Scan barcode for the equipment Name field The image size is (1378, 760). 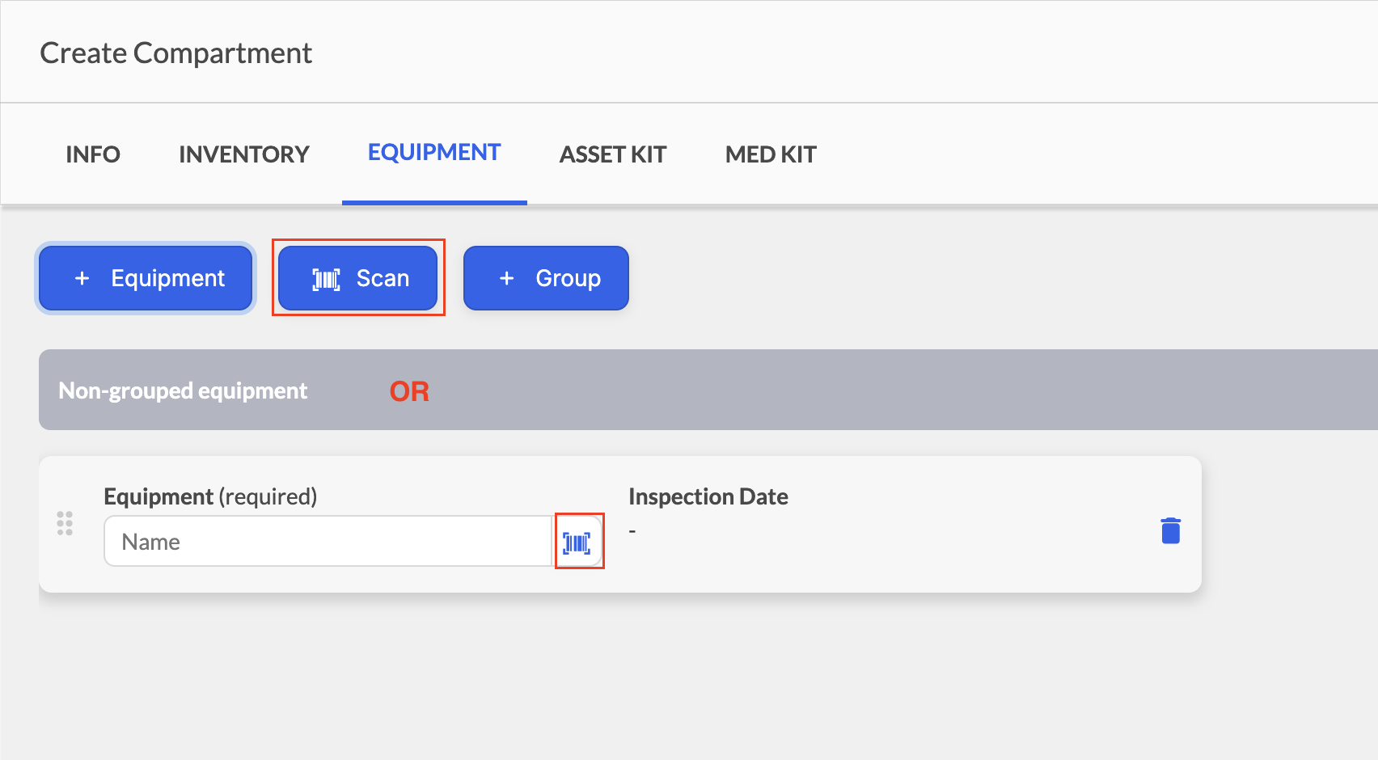(x=577, y=542)
